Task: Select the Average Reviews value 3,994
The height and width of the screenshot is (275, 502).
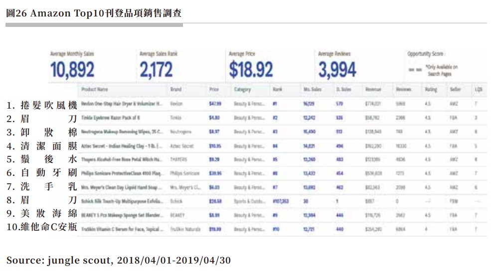Action: coord(337,70)
